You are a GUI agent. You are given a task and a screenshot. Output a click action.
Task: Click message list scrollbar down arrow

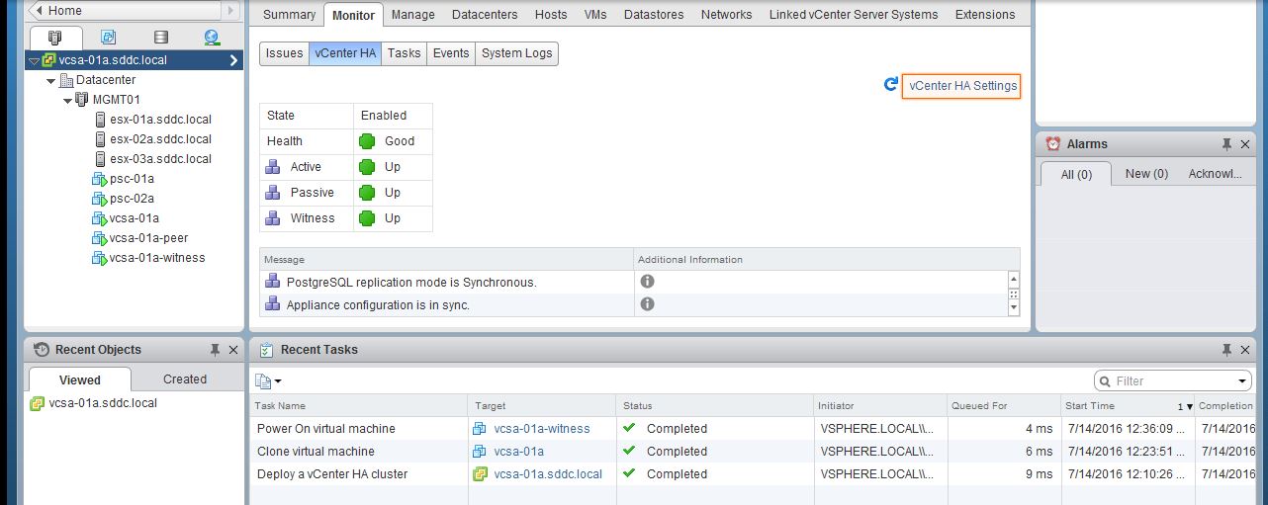(1013, 308)
